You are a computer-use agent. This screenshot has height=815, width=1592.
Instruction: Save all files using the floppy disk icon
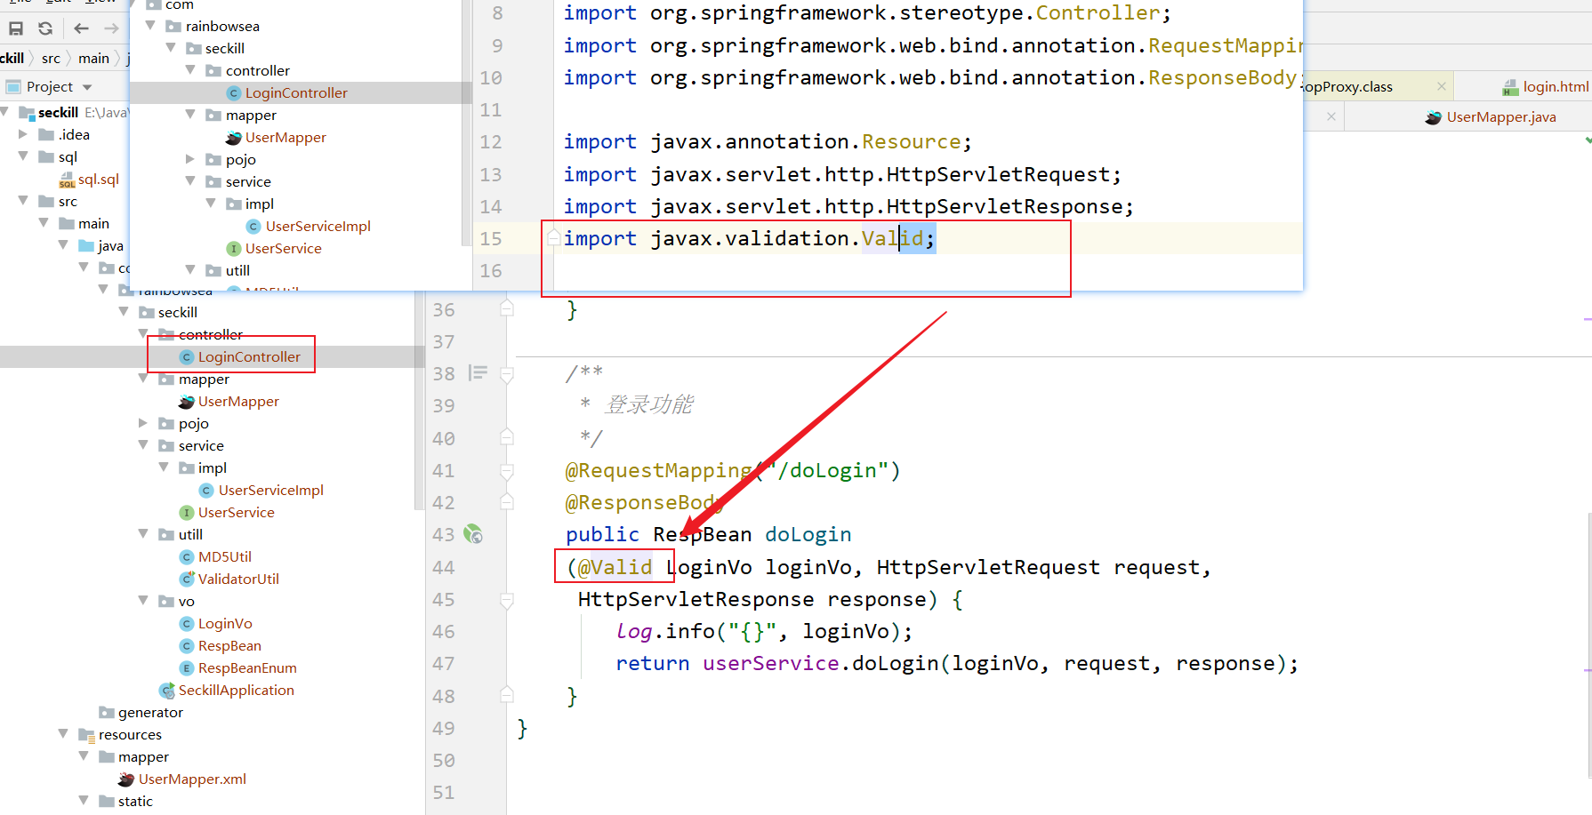click(15, 28)
